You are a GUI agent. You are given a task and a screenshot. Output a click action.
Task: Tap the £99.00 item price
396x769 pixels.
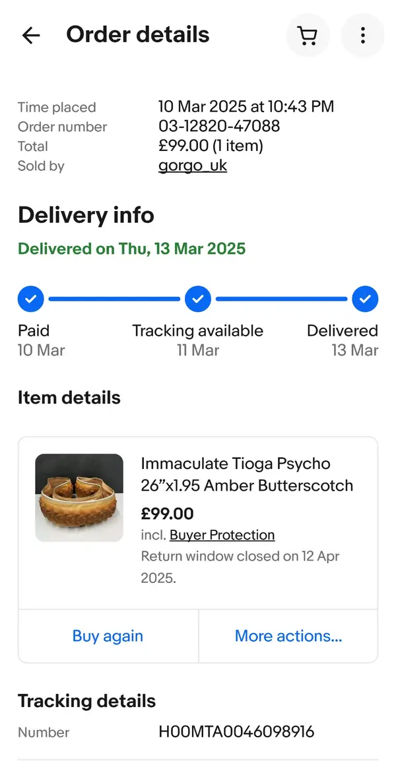click(x=167, y=513)
